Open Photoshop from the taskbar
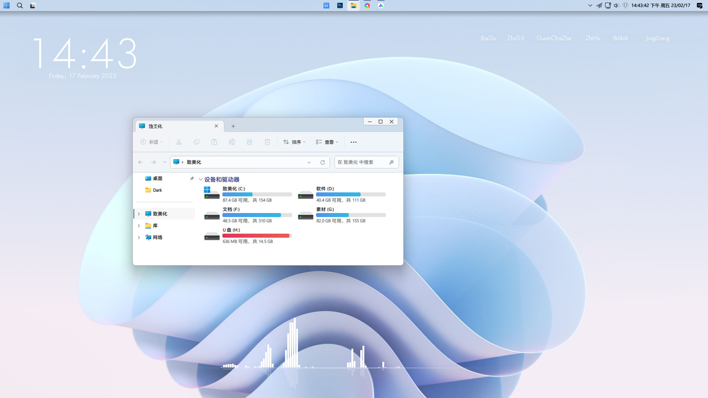Screen dimensions: 708x398 click(340, 6)
